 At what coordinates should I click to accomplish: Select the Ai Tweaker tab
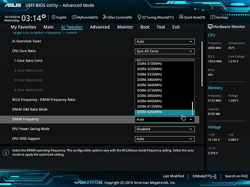pos(72,27)
